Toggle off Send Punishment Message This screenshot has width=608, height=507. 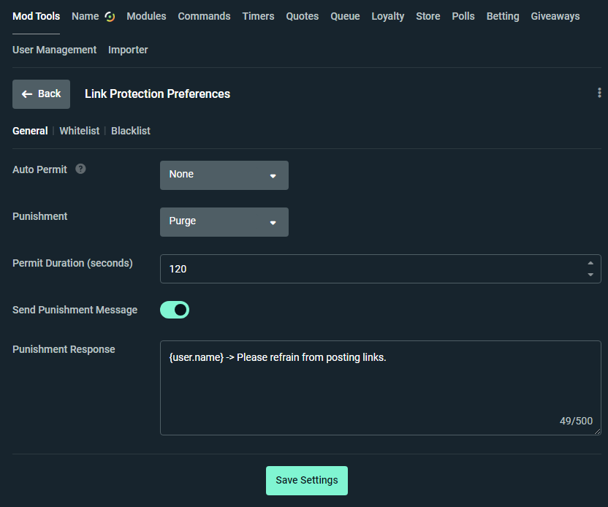(175, 310)
